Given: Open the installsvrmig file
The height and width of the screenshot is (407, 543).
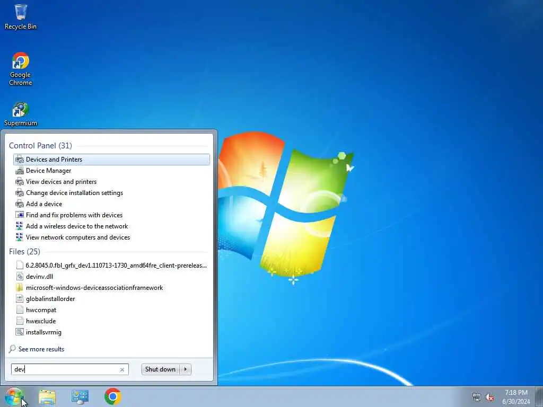Looking at the screenshot, I should 111,332.
